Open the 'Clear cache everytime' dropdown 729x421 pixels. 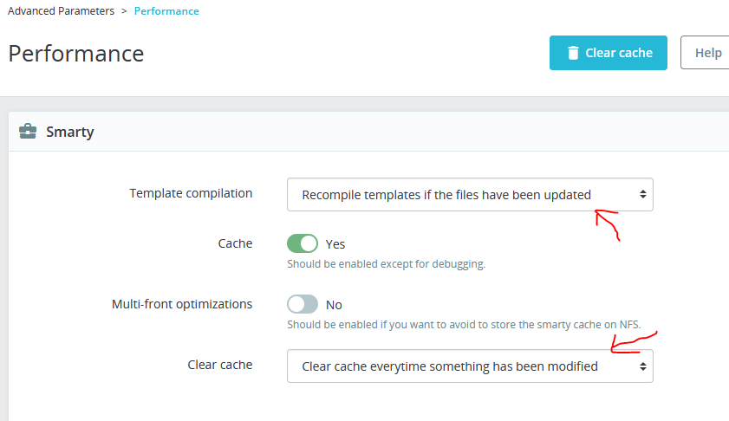point(469,366)
